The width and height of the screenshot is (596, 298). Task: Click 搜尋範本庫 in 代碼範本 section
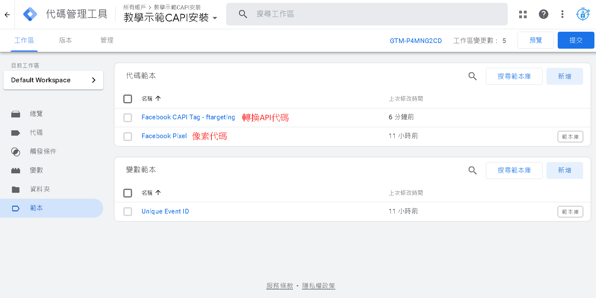point(514,76)
